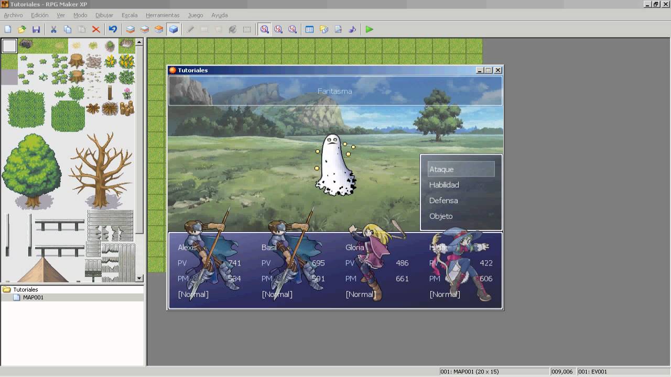Switch to Layer 1 editing mode

click(x=131, y=29)
